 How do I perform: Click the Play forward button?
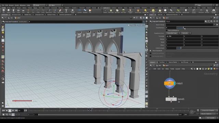pyautogui.click(x=13, y=110)
